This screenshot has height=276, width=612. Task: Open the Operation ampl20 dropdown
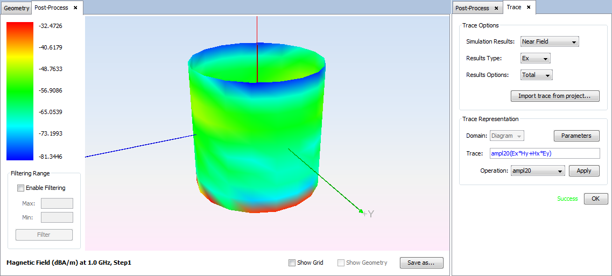pyautogui.click(x=537, y=171)
